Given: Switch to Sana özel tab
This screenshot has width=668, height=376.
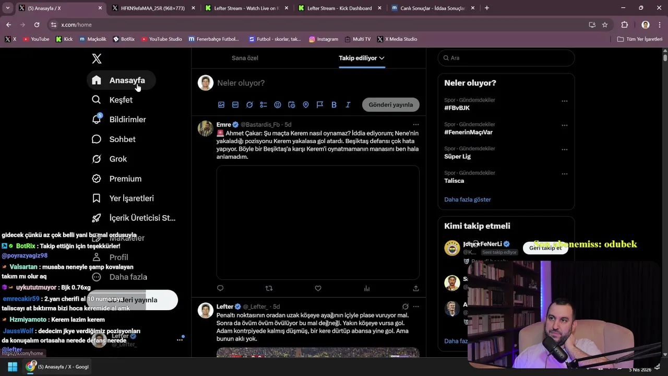Looking at the screenshot, I should [x=245, y=58].
